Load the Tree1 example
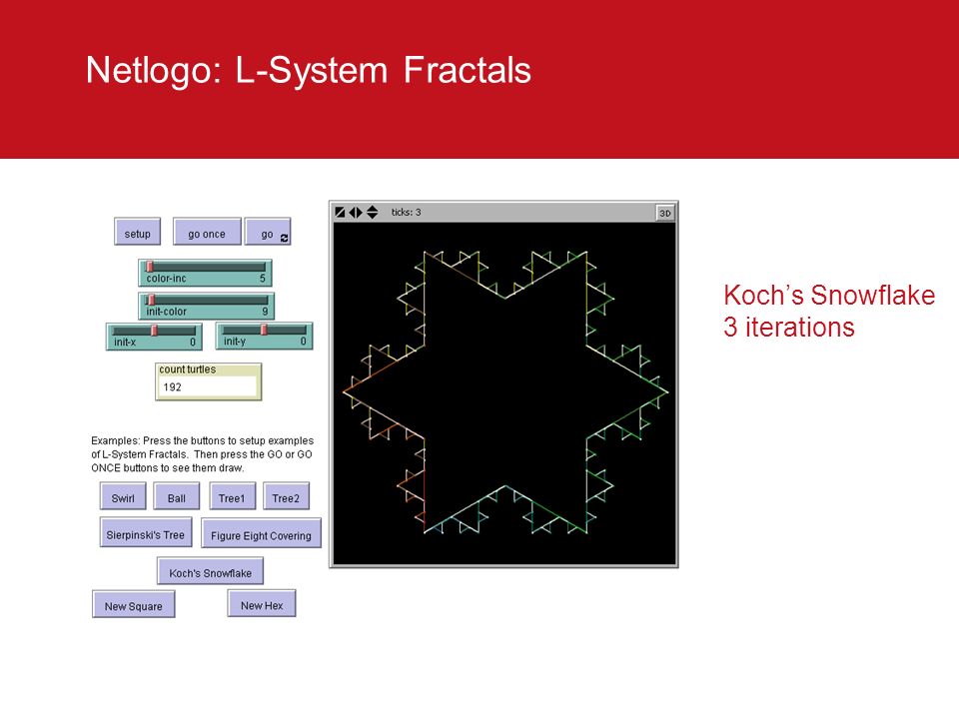The height and width of the screenshot is (719, 959). (x=232, y=496)
